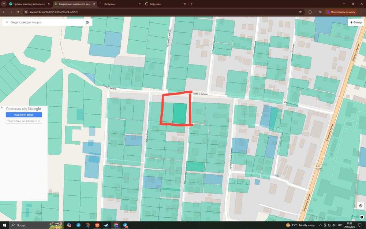Open Telegram from the taskbar
366x229 pixels.
click(78, 225)
